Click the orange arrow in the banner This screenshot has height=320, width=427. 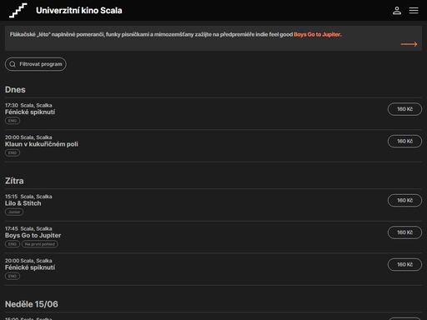click(x=409, y=44)
